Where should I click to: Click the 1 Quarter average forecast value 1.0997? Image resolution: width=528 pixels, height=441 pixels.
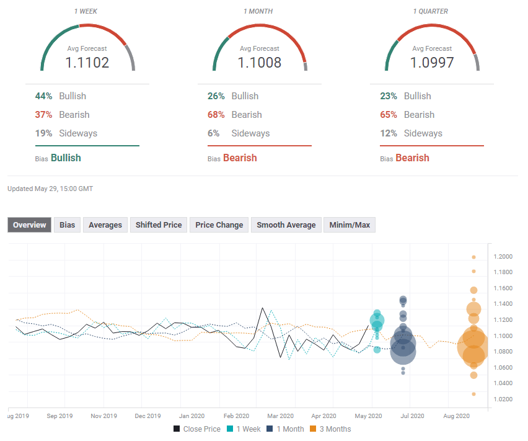[x=432, y=63]
